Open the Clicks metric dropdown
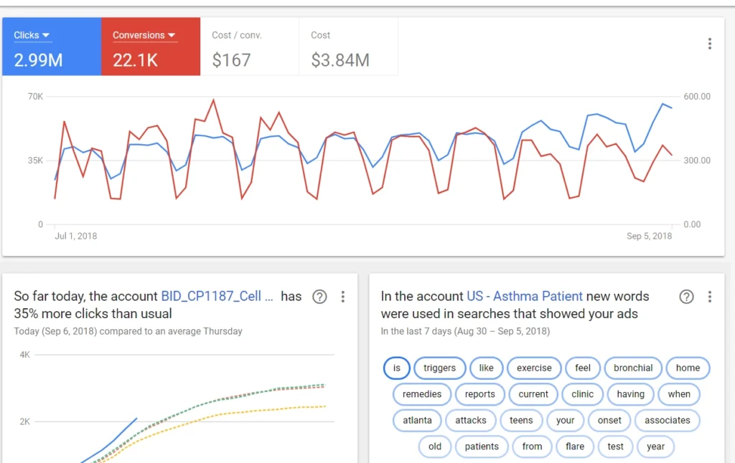 click(32, 35)
